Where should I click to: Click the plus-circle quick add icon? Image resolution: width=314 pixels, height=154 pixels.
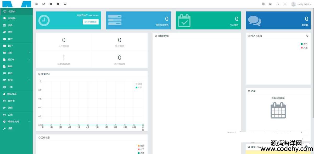click(x=263, y=4)
